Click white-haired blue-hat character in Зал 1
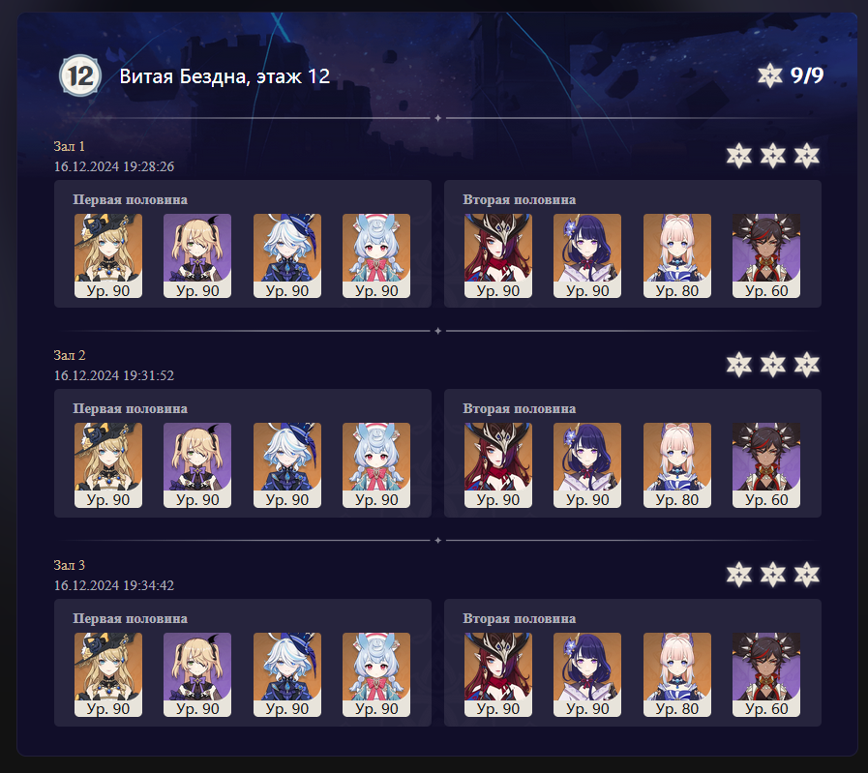 point(287,255)
